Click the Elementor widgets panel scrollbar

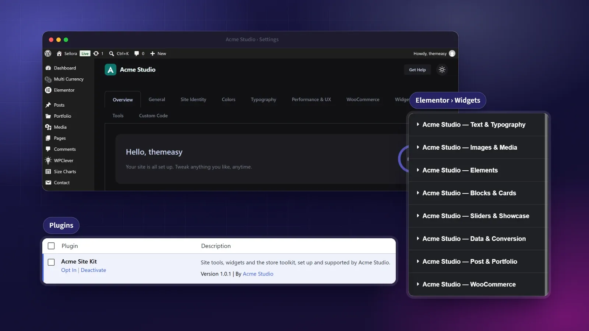(x=546, y=204)
